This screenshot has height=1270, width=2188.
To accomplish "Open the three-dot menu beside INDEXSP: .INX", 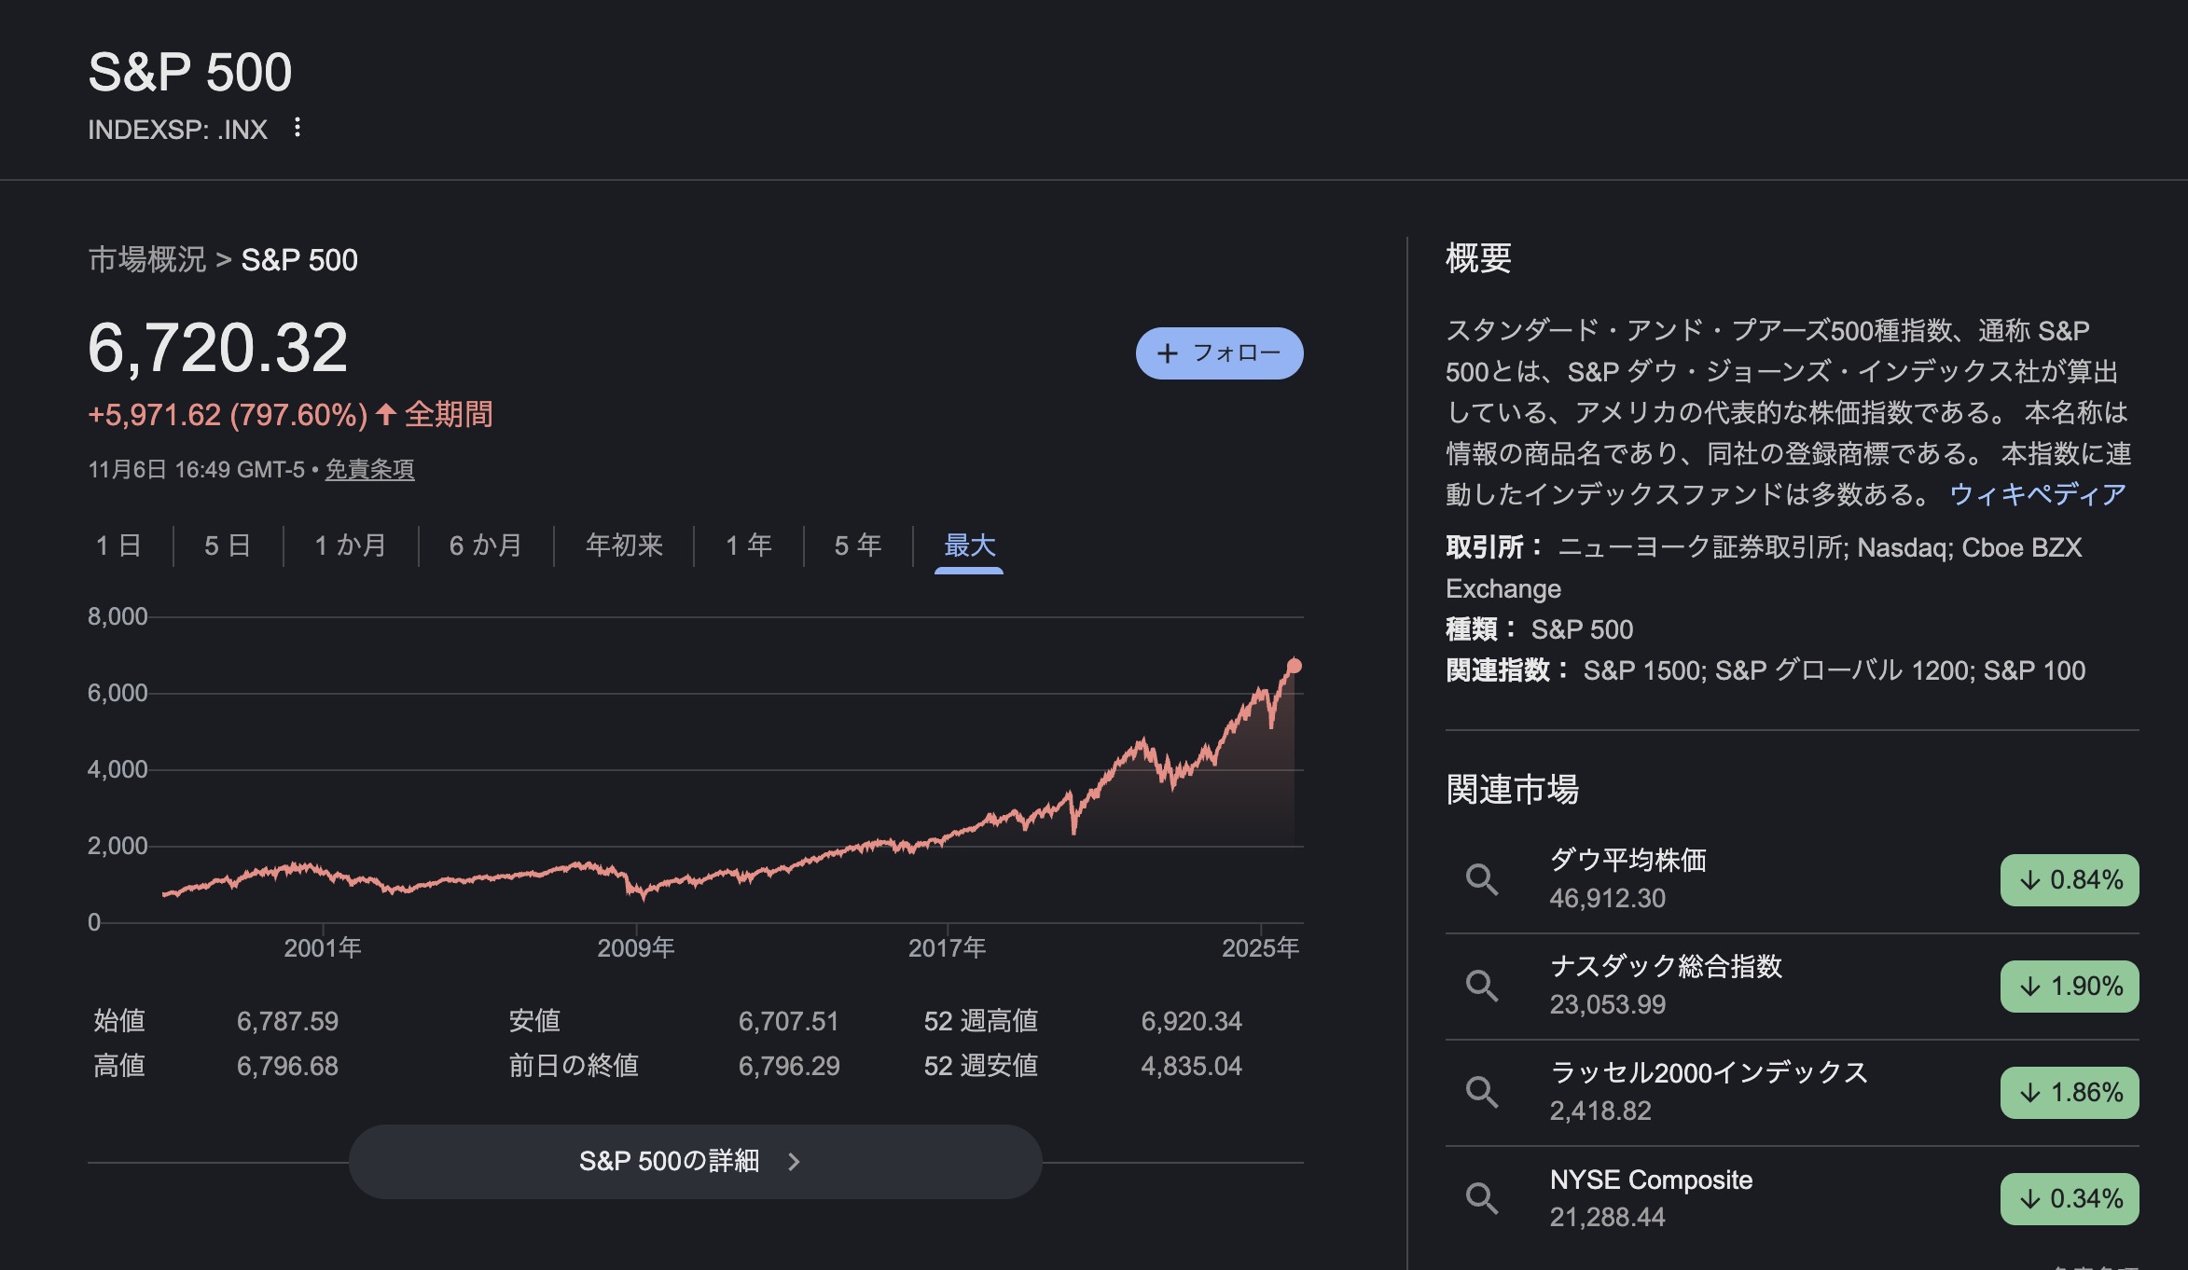I will click(x=298, y=128).
